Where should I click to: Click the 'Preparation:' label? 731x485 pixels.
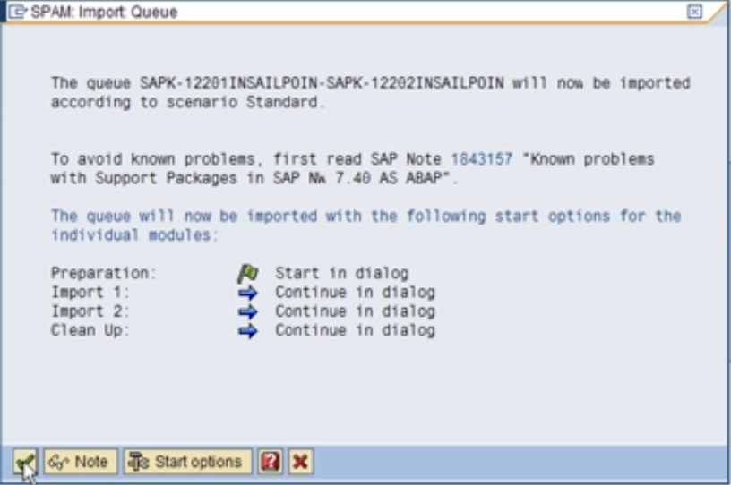point(104,273)
